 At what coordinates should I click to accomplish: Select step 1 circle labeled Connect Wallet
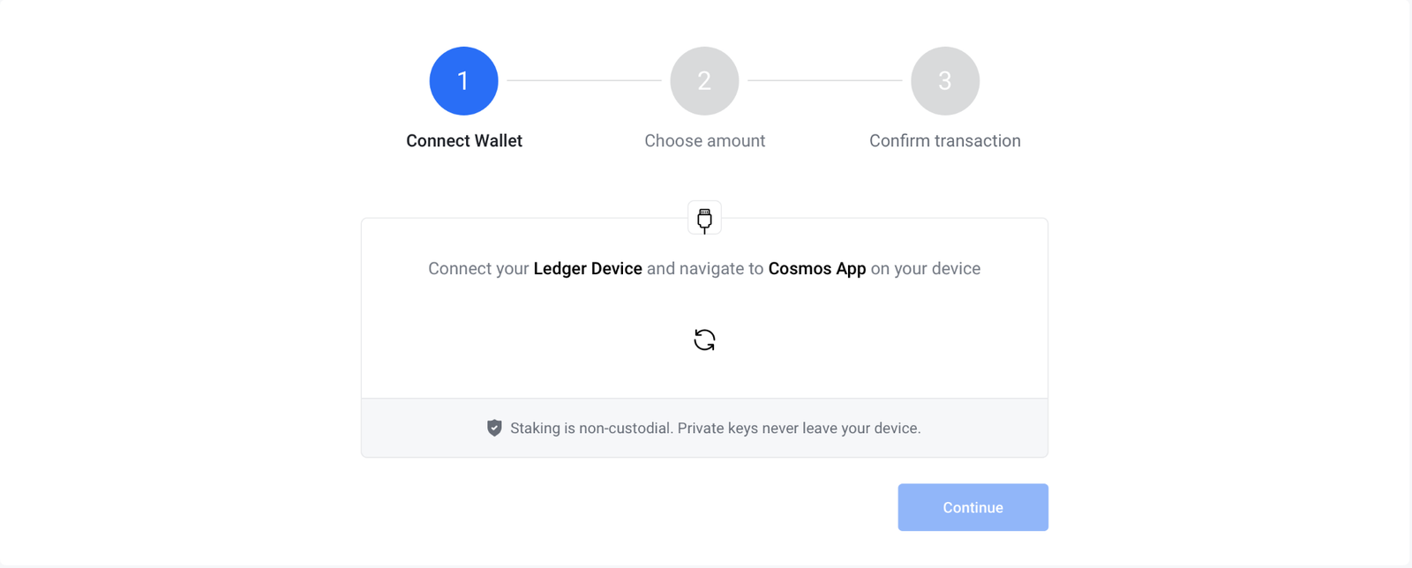coord(463,80)
